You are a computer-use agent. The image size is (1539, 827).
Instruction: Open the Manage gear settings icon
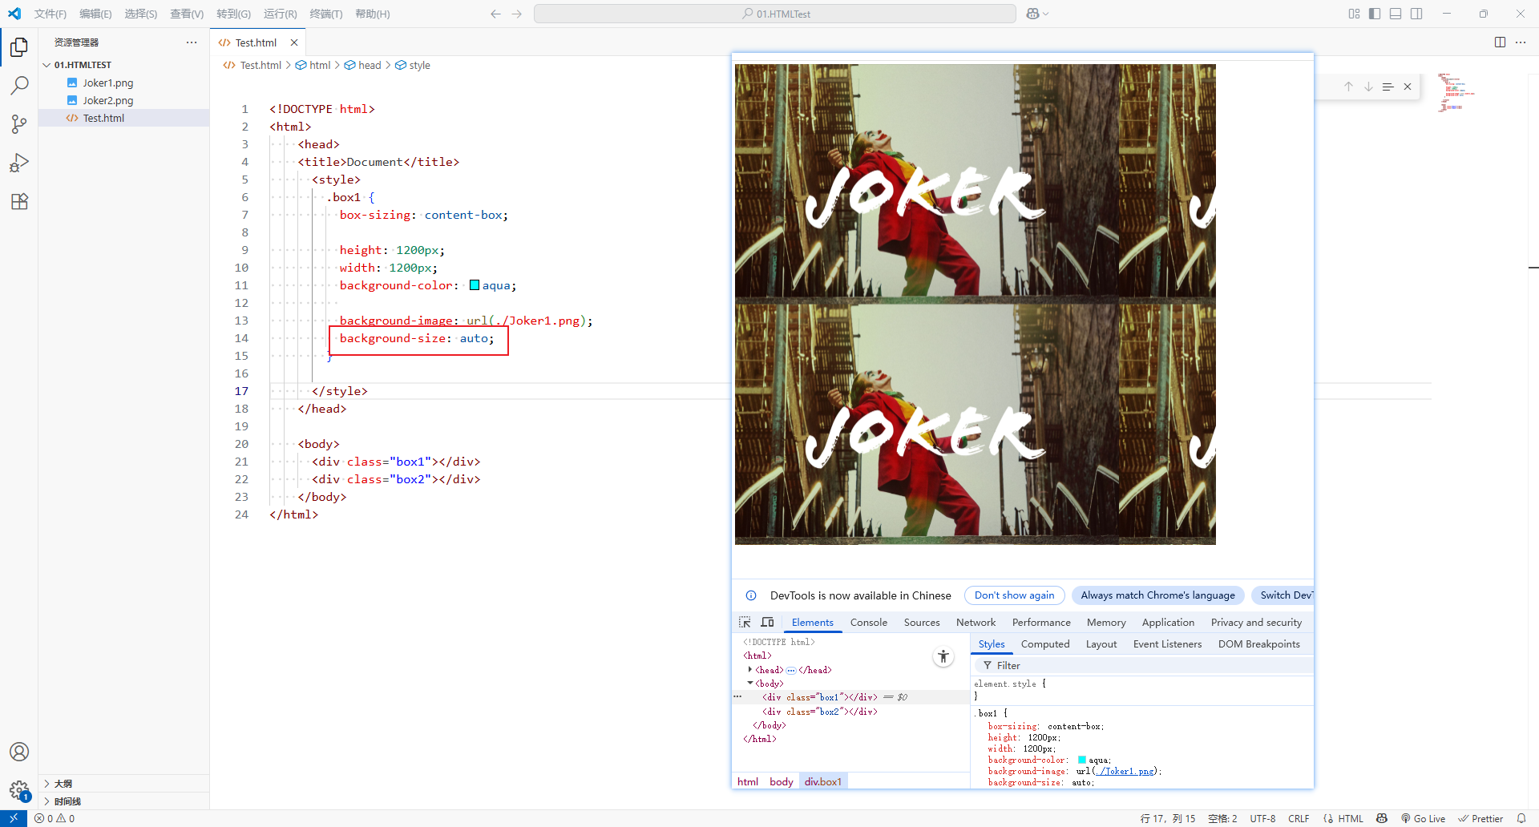(x=19, y=790)
